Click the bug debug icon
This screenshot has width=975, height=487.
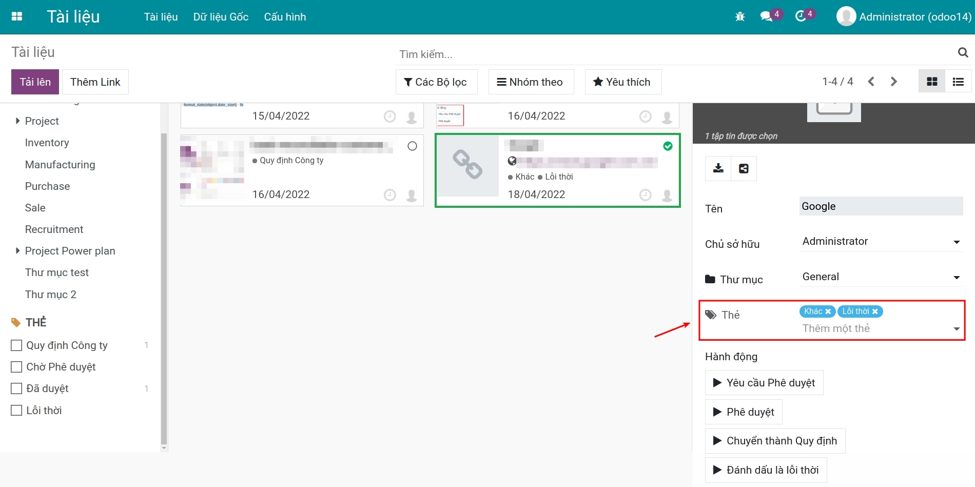[x=739, y=17]
